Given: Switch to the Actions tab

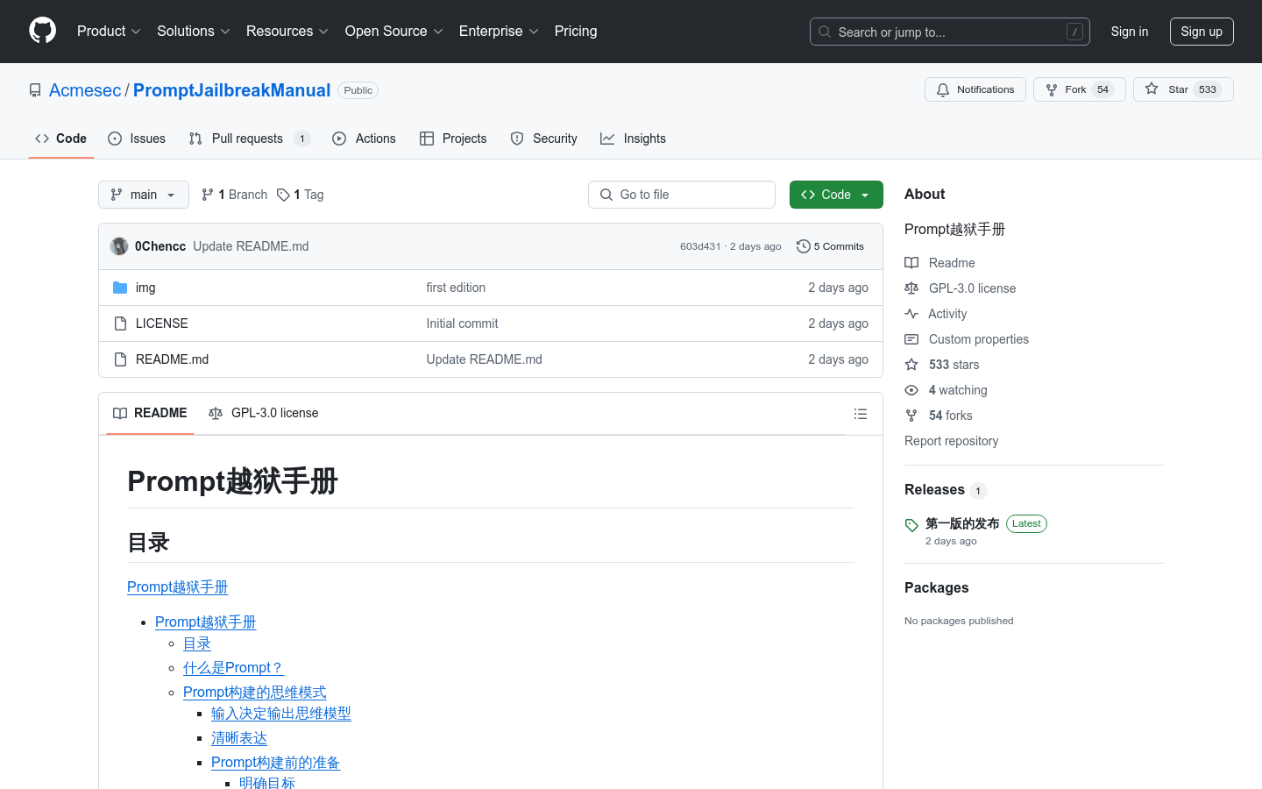Looking at the screenshot, I should (364, 139).
